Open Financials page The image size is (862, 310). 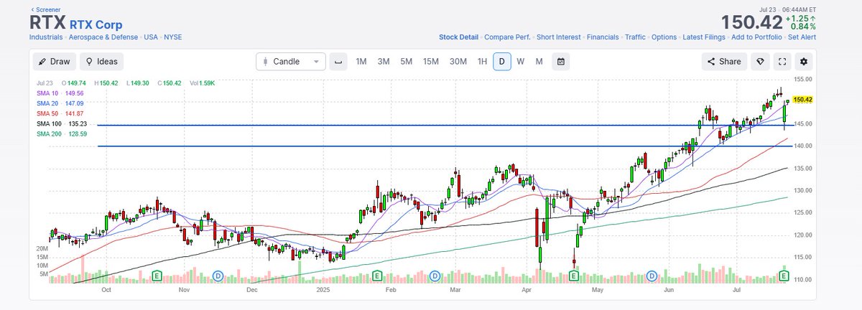(x=603, y=37)
